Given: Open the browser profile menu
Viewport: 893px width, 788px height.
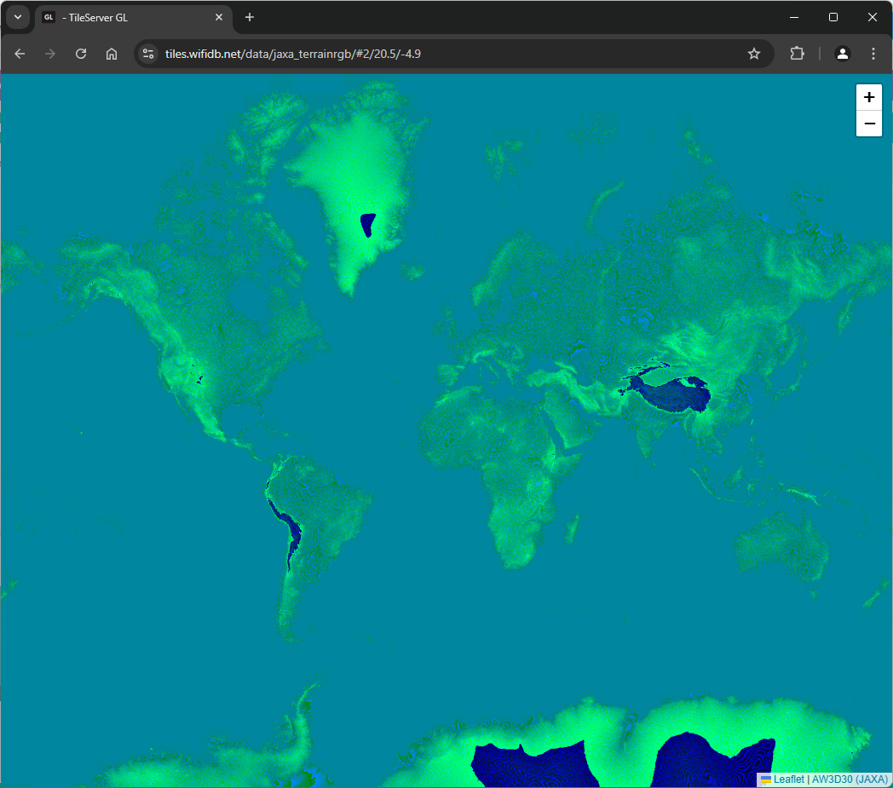Looking at the screenshot, I should (842, 54).
